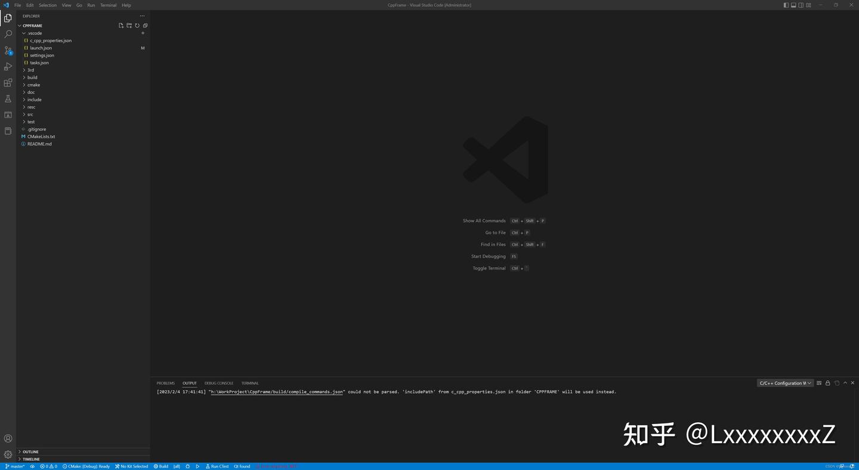Open the Source Control view
This screenshot has width=859, height=470.
(8, 50)
